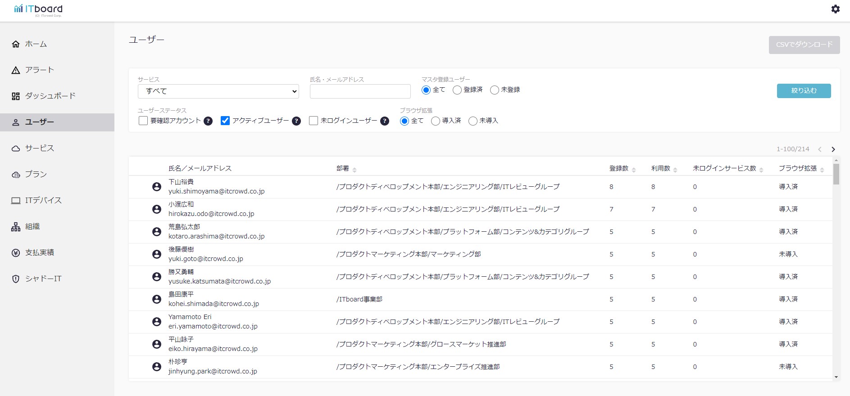Open ITデバイス in sidebar

[x=57, y=201]
